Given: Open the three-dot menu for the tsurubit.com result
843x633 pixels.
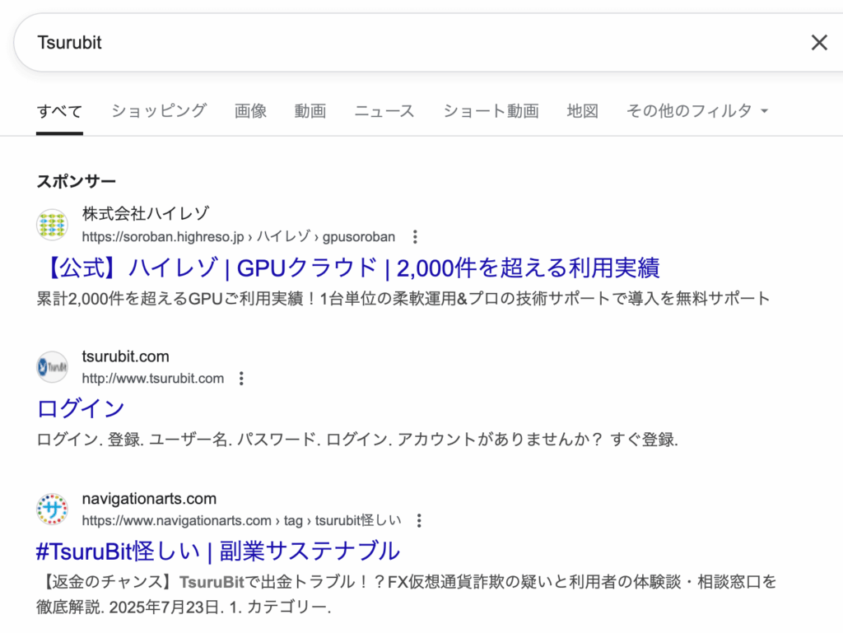Looking at the screenshot, I should pos(241,379).
